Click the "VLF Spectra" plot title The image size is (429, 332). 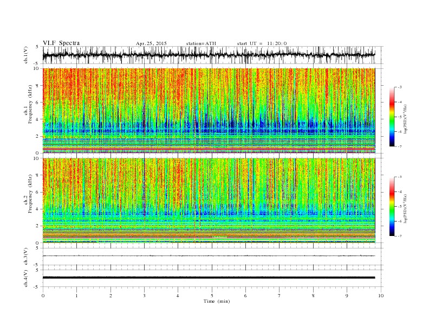tap(61, 43)
